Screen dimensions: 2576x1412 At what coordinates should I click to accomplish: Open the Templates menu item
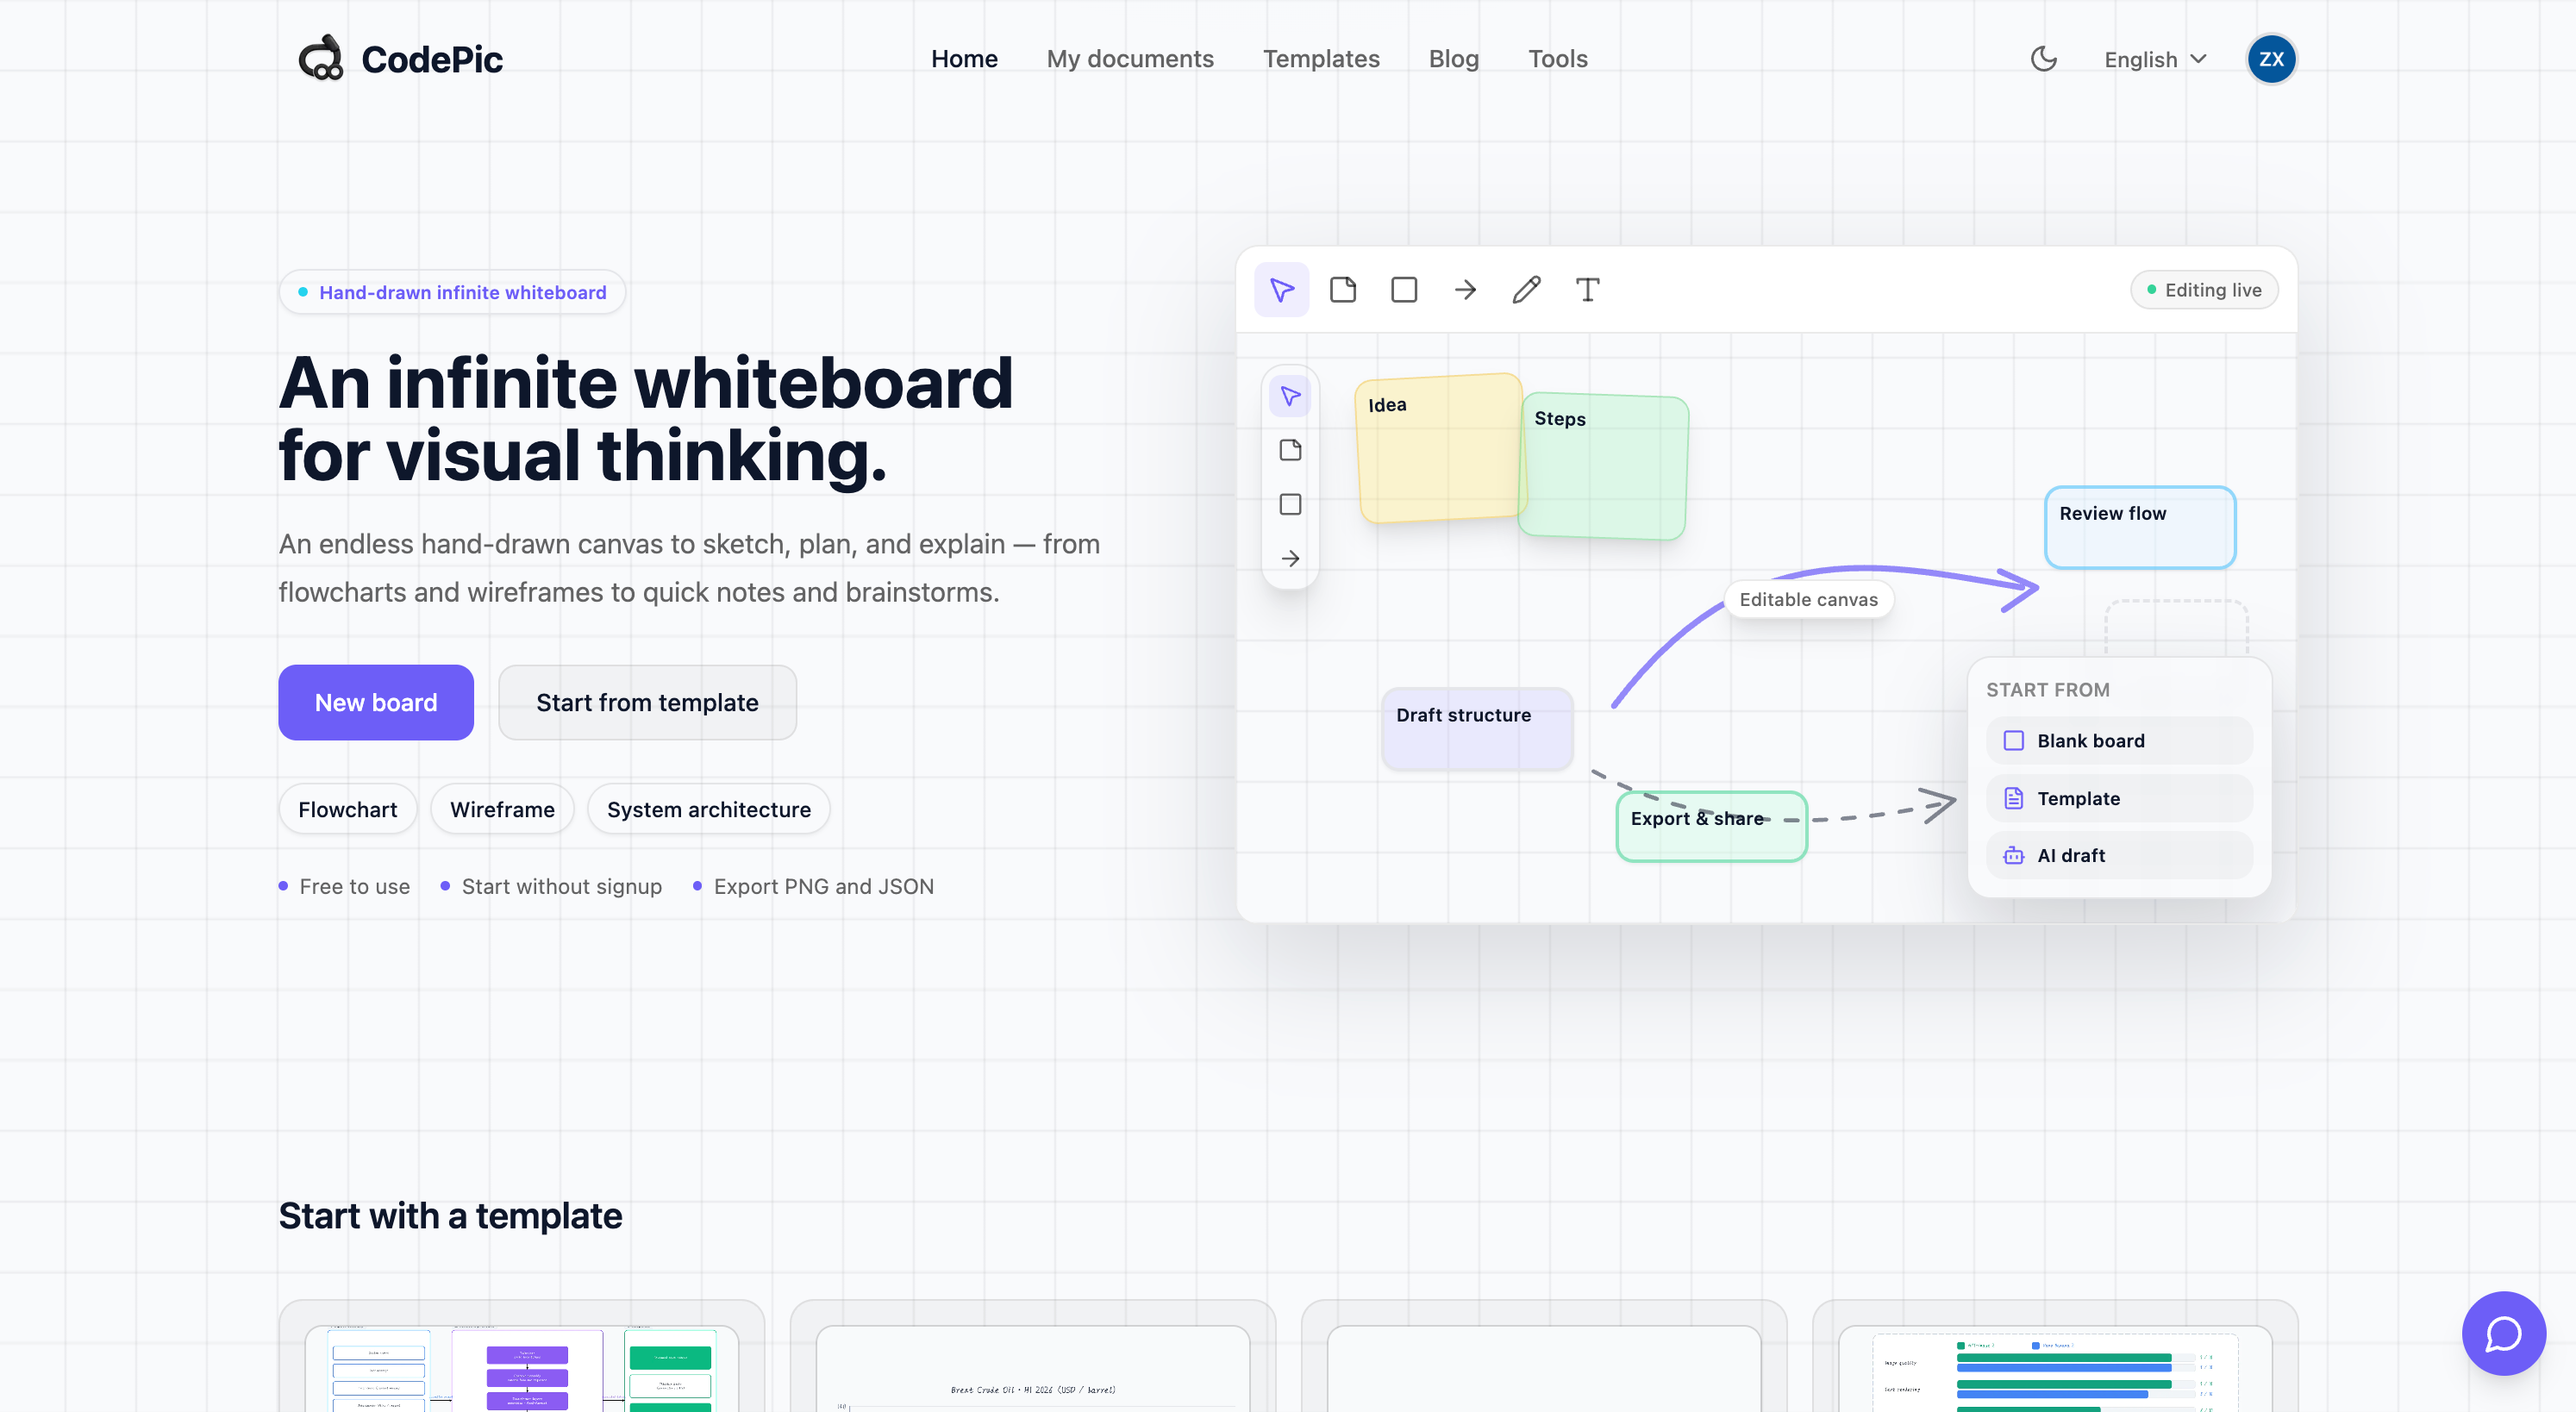tap(1320, 59)
